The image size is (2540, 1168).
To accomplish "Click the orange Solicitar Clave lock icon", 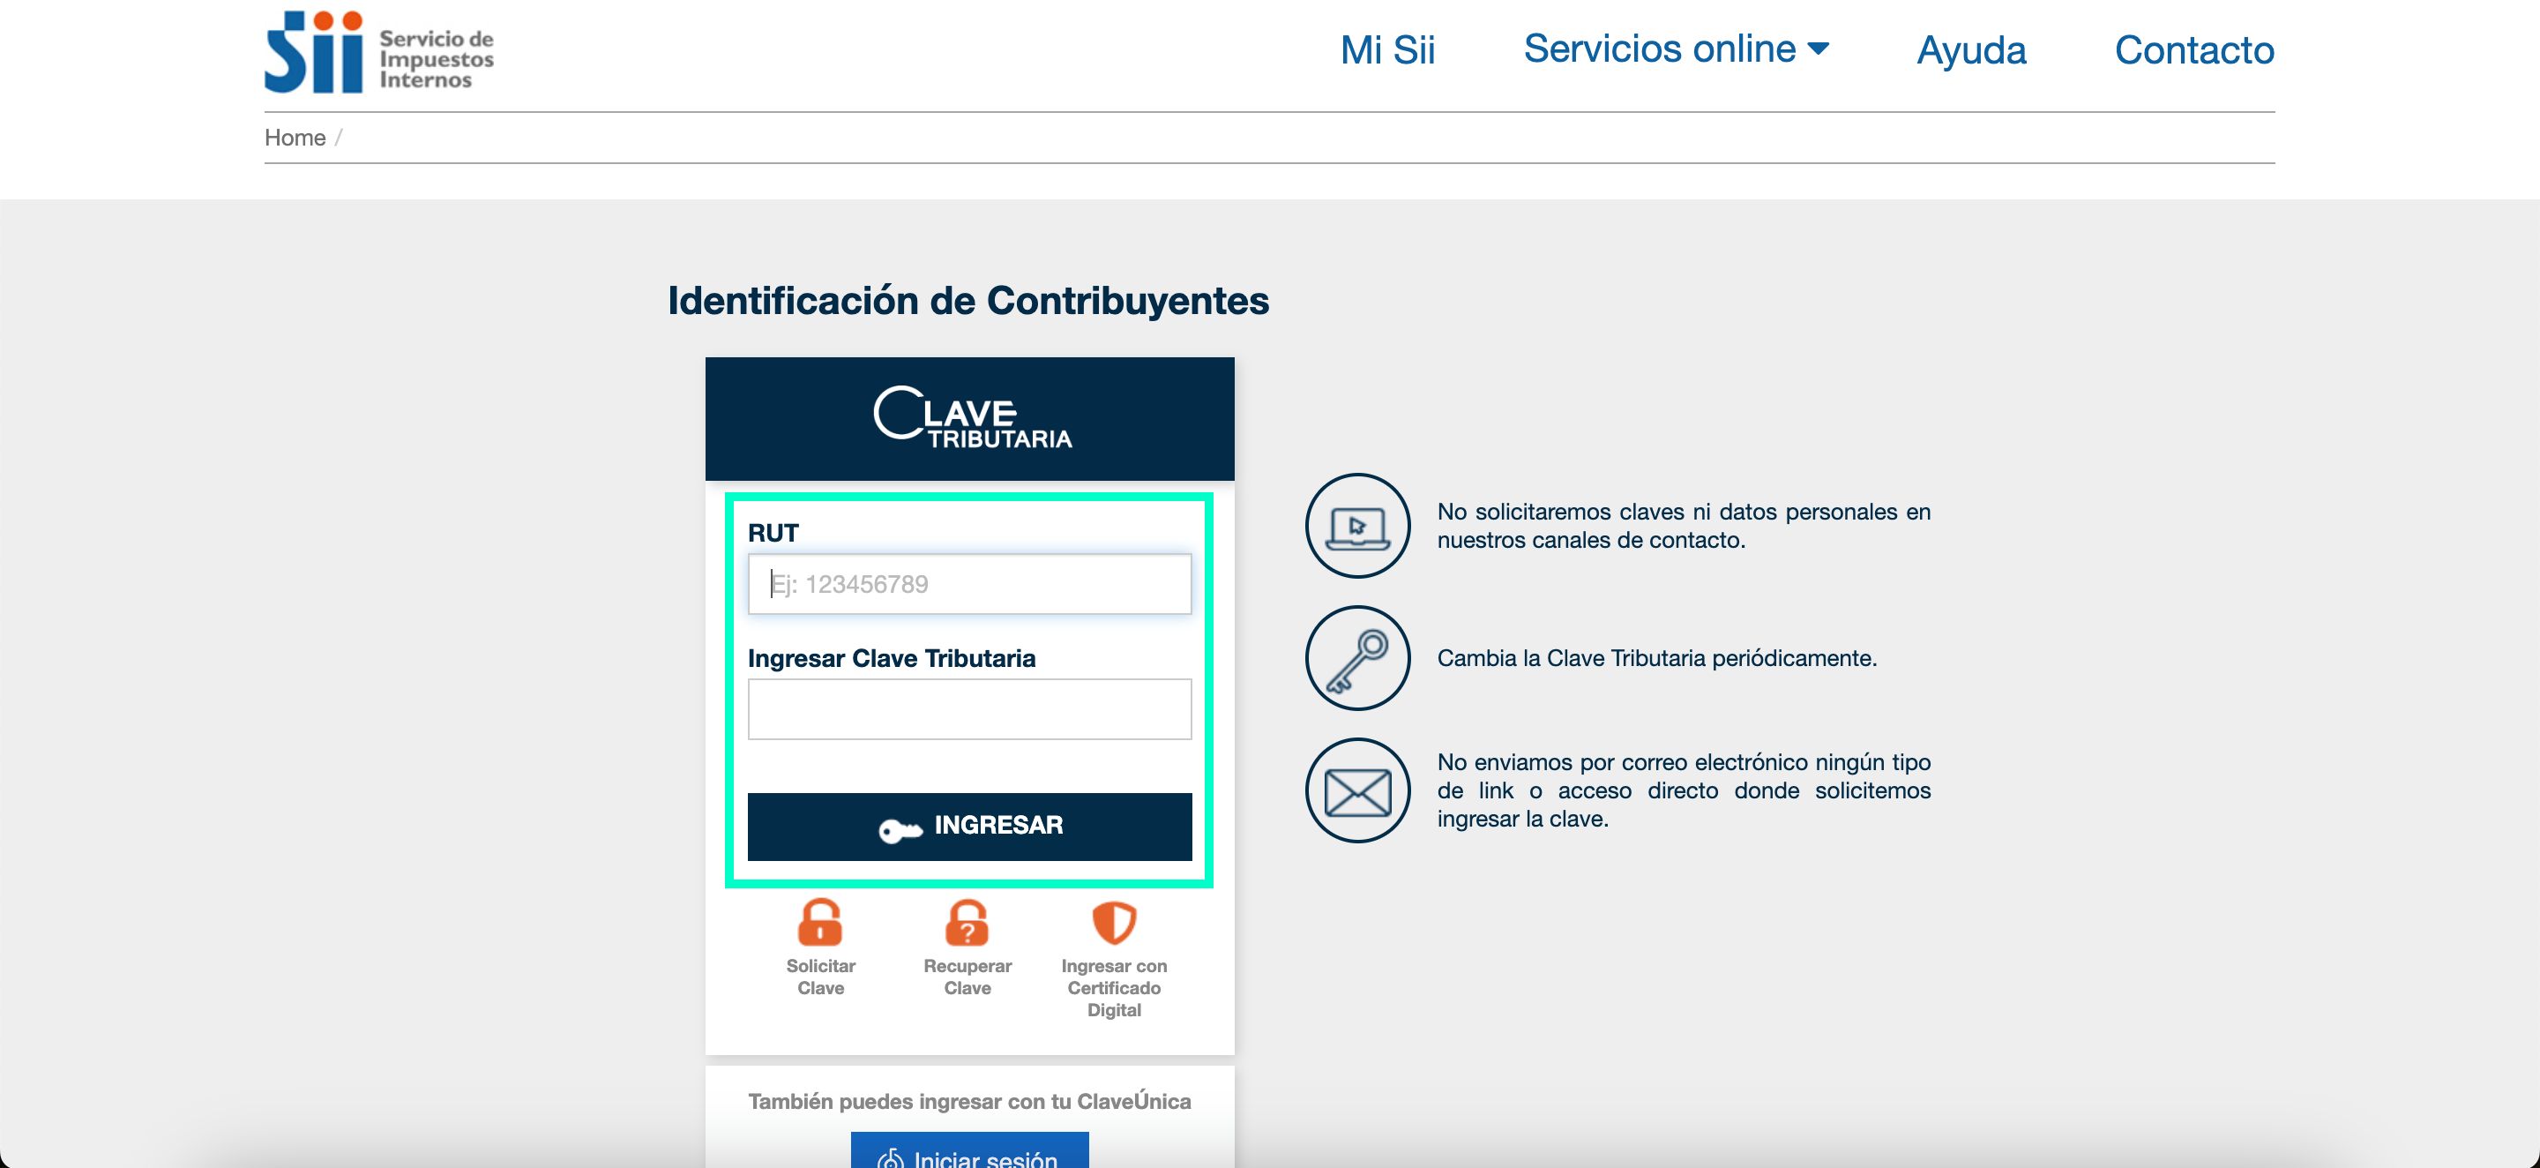I will pyautogui.click(x=820, y=921).
